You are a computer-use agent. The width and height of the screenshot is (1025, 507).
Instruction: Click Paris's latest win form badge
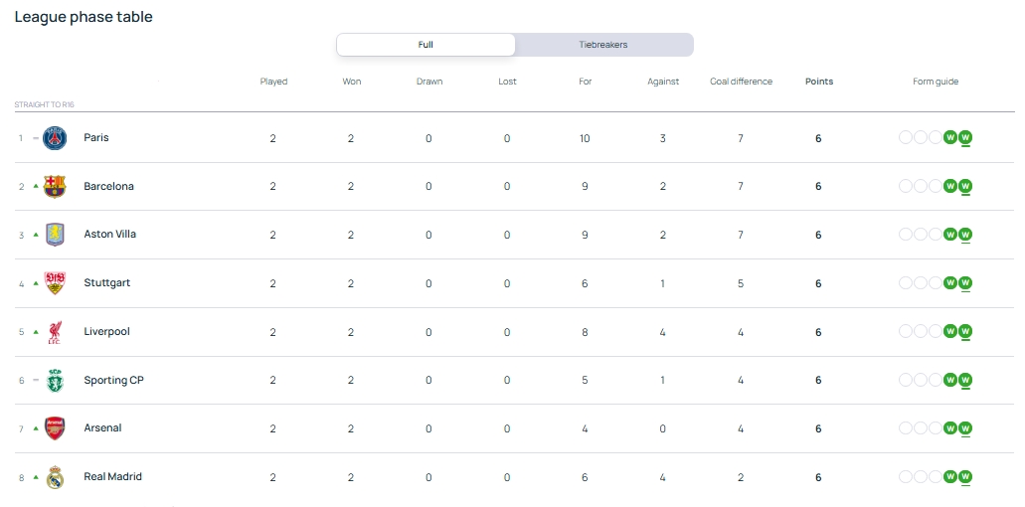coord(965,138)
